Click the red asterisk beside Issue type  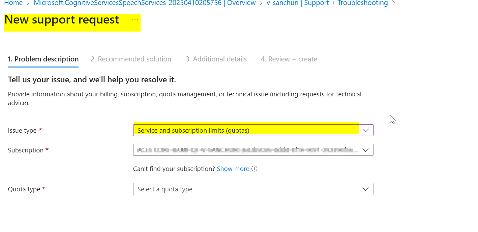(40, 130)
